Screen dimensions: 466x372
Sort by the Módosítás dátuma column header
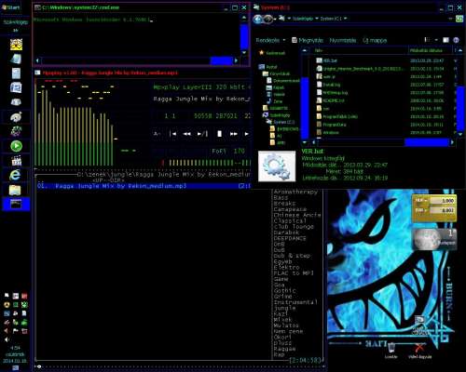tap(430, 50)
